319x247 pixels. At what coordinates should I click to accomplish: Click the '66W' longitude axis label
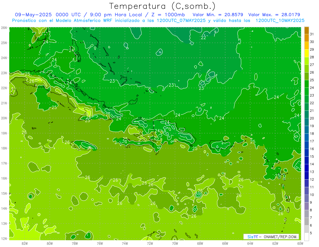[x=225, y=243]
